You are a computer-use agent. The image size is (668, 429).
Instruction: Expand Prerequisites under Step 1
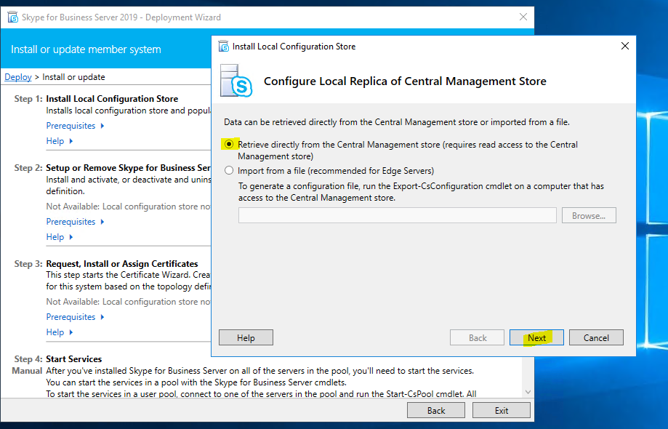click(75, 126)
